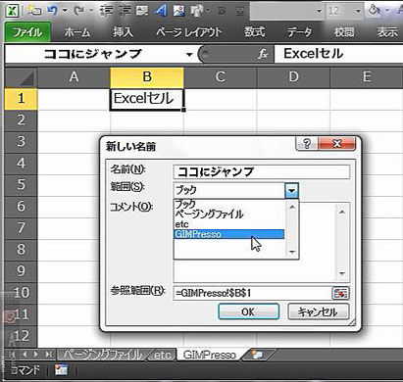Select cell B1 containing Excelセル
Viewport: 403px width, 382px height.
[147, 99]
